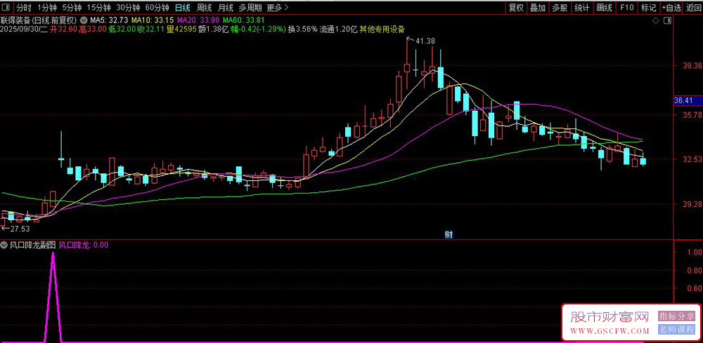Open the 多周期 multi-period view
Screen dimensions: 703x343
(250, 8)
